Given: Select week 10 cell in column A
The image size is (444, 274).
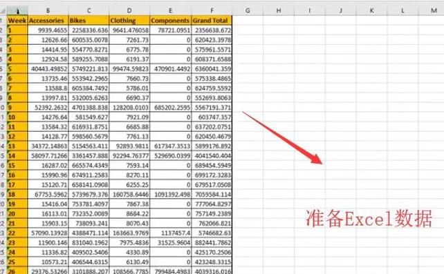Looking at the screenshot, I should (x=17, y=117).
